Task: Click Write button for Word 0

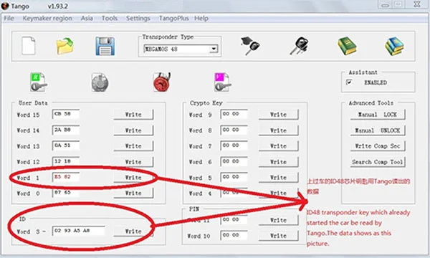Action: (x=133, y=193)
